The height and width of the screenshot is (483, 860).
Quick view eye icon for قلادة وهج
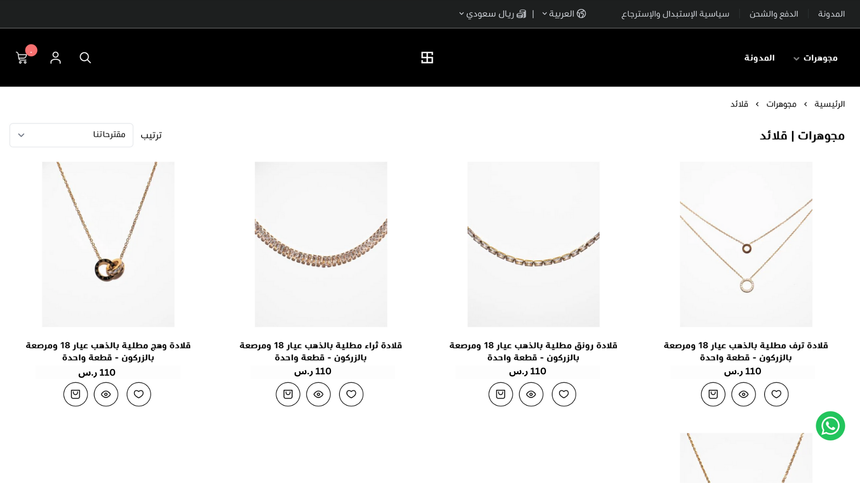106,394
